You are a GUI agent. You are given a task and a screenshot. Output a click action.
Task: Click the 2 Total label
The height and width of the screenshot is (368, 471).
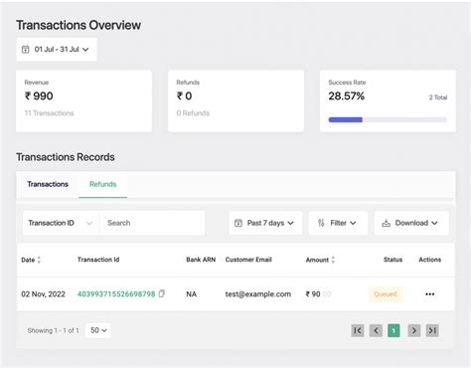point(438,97)
